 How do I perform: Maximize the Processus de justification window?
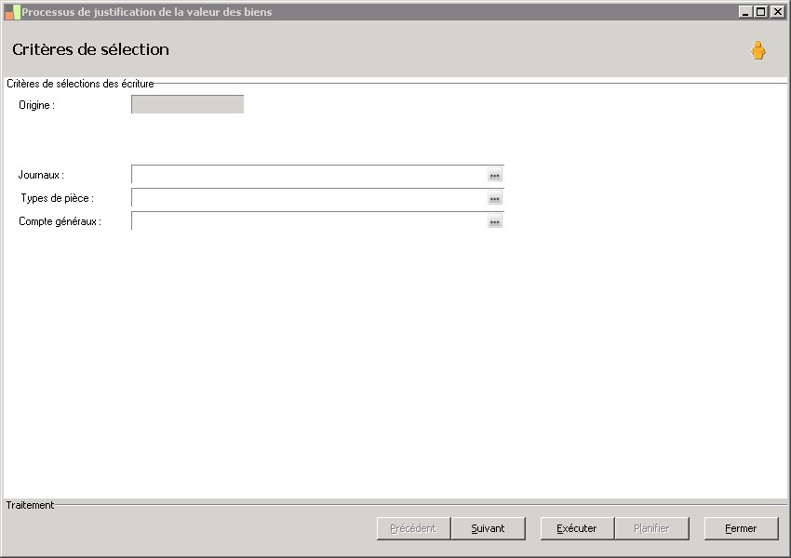pyautogui.click(x=761, y=12)
